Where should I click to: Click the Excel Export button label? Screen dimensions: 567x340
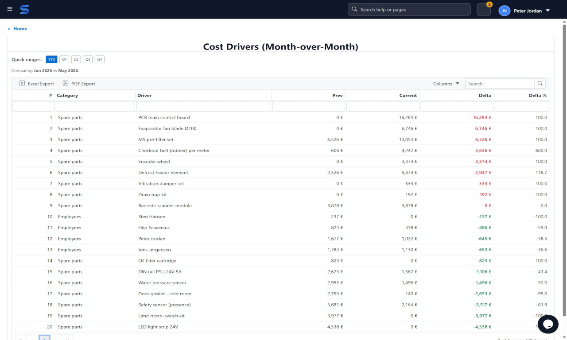point(41,84)
